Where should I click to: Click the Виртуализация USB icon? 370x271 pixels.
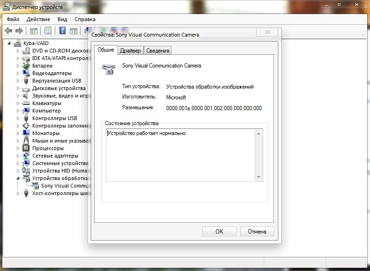26,81
